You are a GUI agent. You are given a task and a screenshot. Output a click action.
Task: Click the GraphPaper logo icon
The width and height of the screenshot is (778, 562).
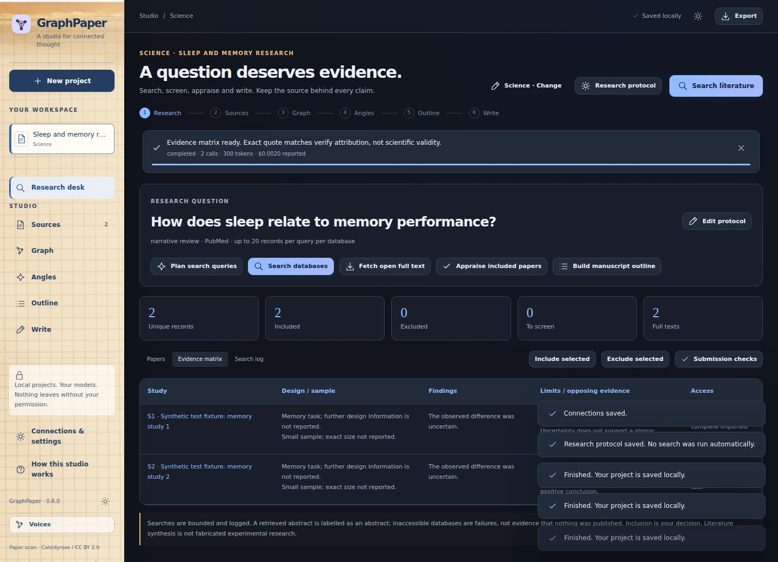[x=21, y=24]
